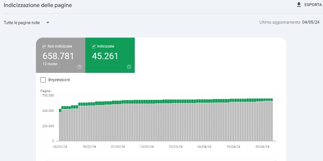
Task: Click the Indicizzazione delle pagine heading
Action: tap(38, 5)
